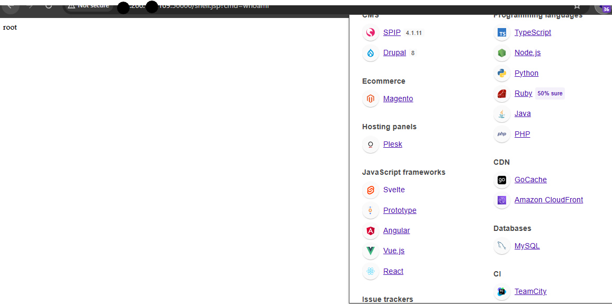Click the Databases category heading
612x304 pixels.
coord(512,228)
